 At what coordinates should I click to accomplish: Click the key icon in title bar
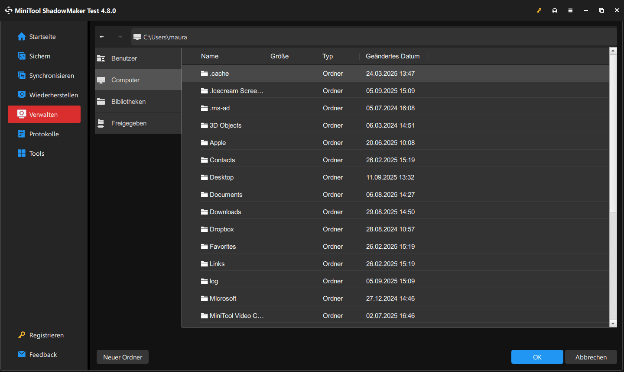[x=539, y=10]
